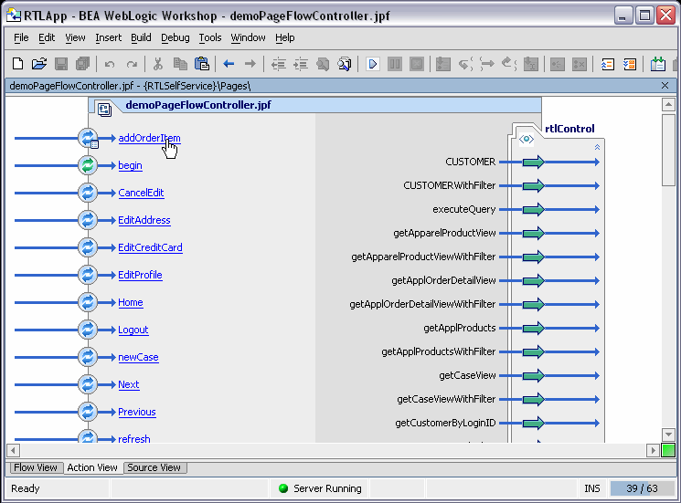The image size is (681, 503).
Task: Click the Decrease indent toolbar icon
Action: pos(279,64)
